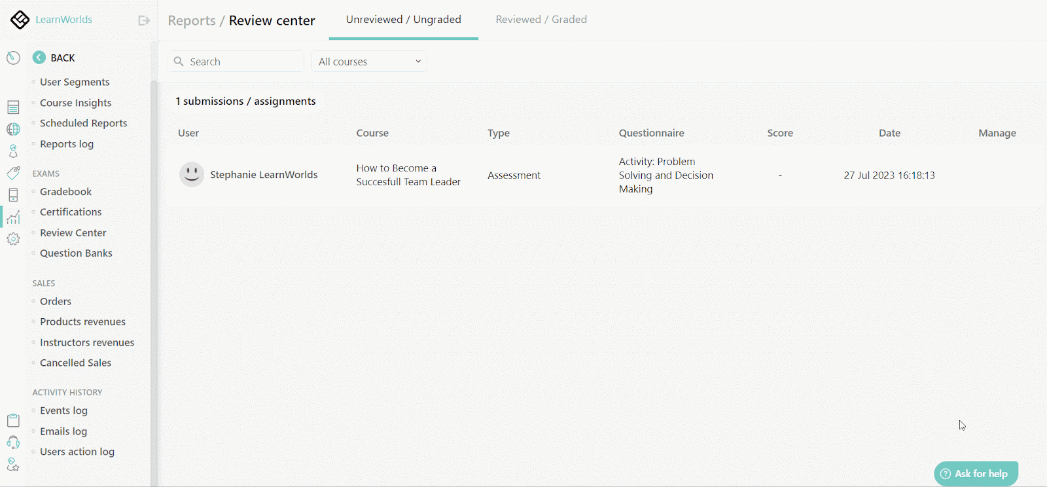Open the dashboard gauge icon in sidebar
The width and height of the screenshot is (1047, 487).
[x=13, y=58]
